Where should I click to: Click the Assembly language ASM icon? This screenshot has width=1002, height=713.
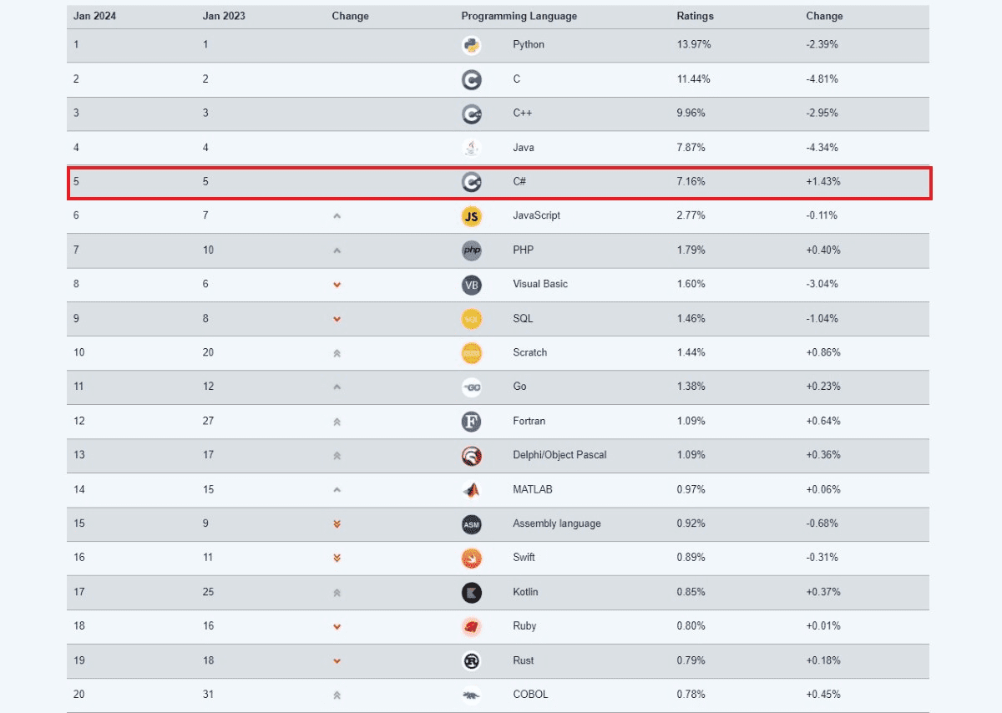coord(471,524)
